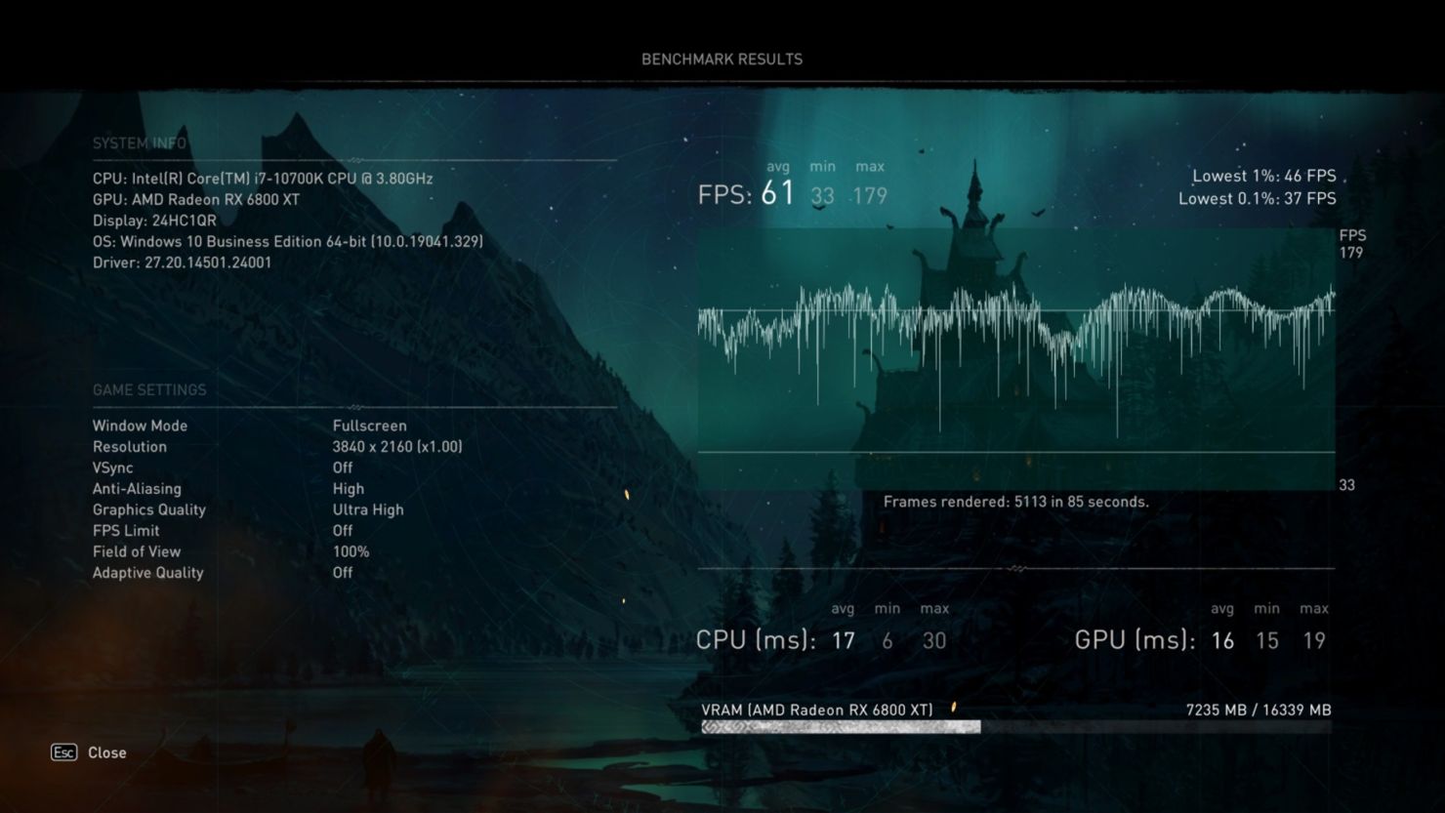The height and width of the screenshot is (813, 1445).
Task: Click the Off value in the Adaptive Quality row
Action: click(343, 573)
